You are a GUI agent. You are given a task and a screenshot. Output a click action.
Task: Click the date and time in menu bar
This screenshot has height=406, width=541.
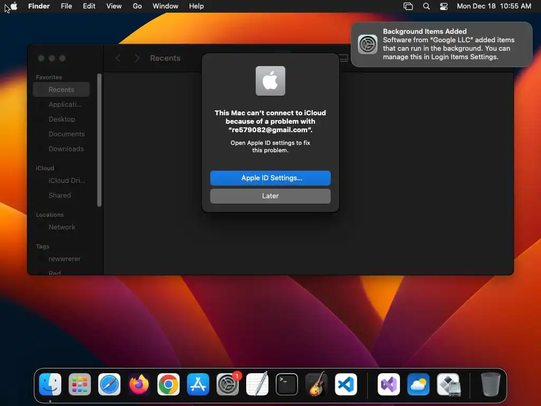coord(494,6)
